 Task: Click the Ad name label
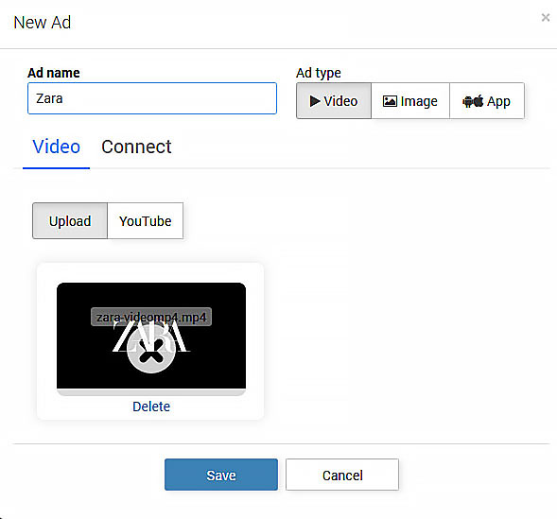54,73
